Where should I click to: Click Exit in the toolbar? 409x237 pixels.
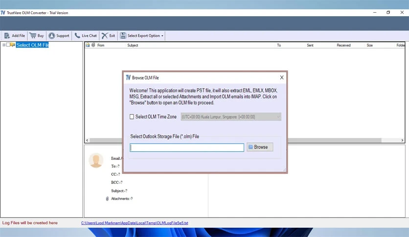tap(109, 35)
